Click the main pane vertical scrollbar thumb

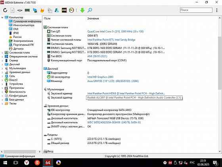[220, 63]
